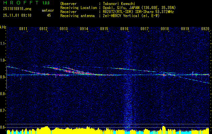Click frequency axis label 0.9
This screenshot has width=212, height=134.
pos(3,77)
